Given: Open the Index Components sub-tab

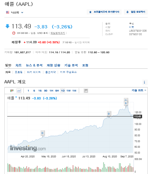Looking at the screenshot, I should (x=68, y=72).
